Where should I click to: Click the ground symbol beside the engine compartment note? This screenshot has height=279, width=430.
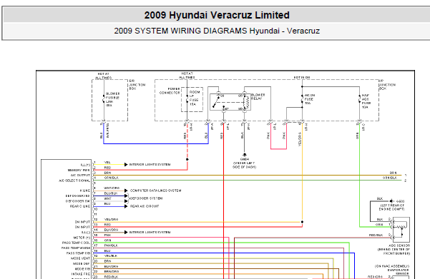391,201
